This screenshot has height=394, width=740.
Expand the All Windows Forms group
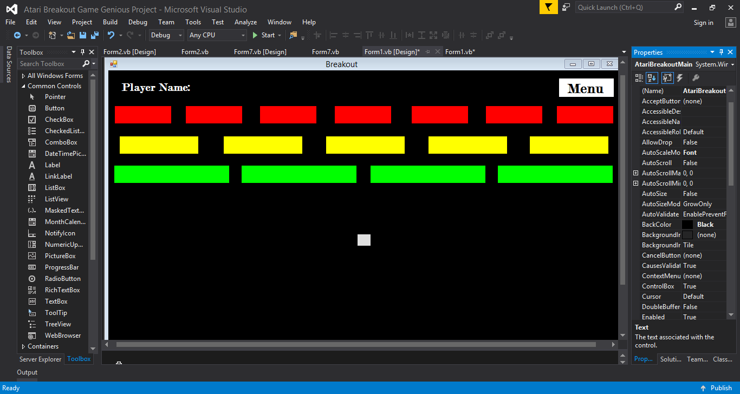[23, 76]
